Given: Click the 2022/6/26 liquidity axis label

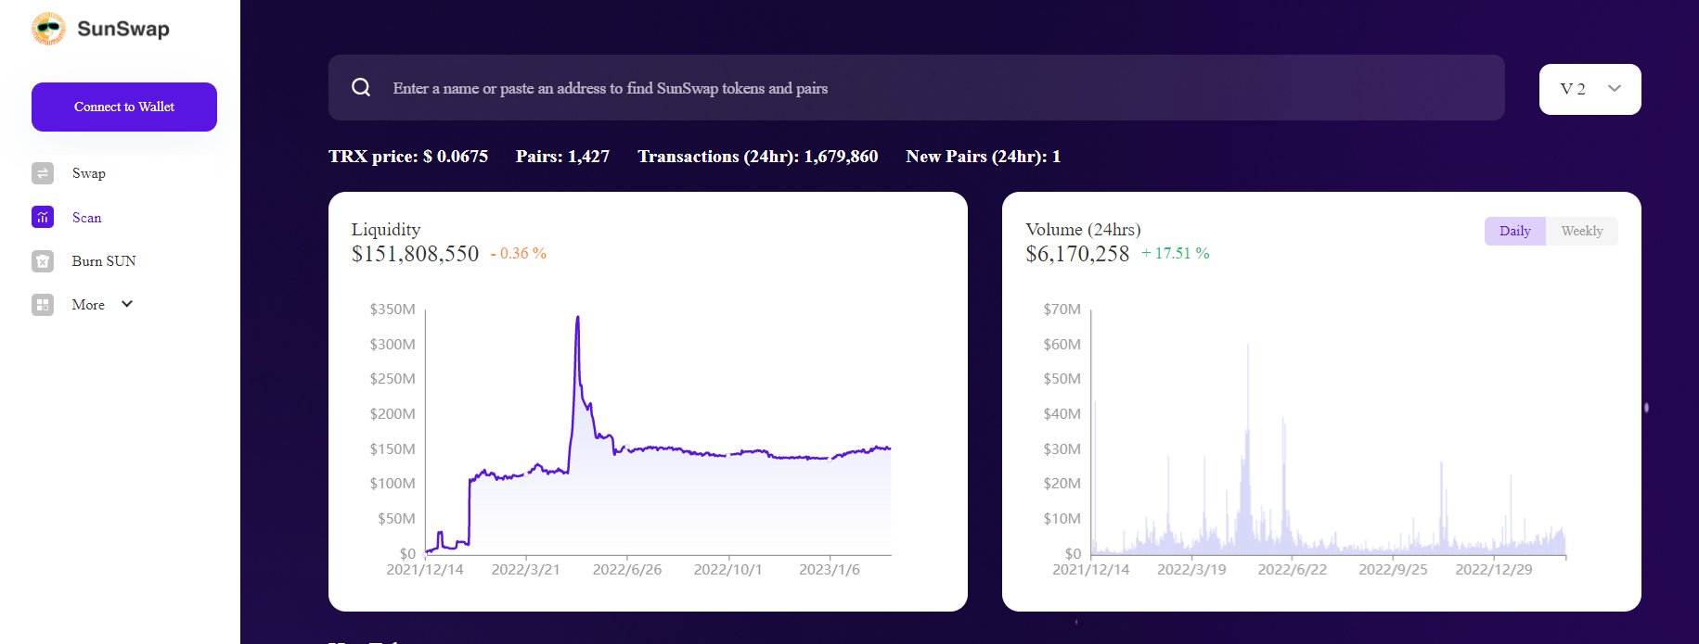Looking at the screenshot, I should [x=627, y=569].
